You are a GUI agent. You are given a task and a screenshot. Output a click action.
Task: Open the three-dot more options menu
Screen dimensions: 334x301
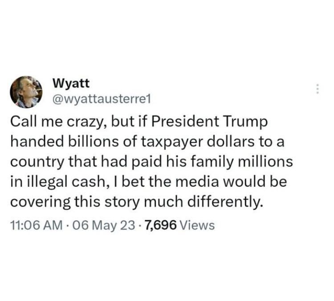pyautogui.click(x=317, y=89)
